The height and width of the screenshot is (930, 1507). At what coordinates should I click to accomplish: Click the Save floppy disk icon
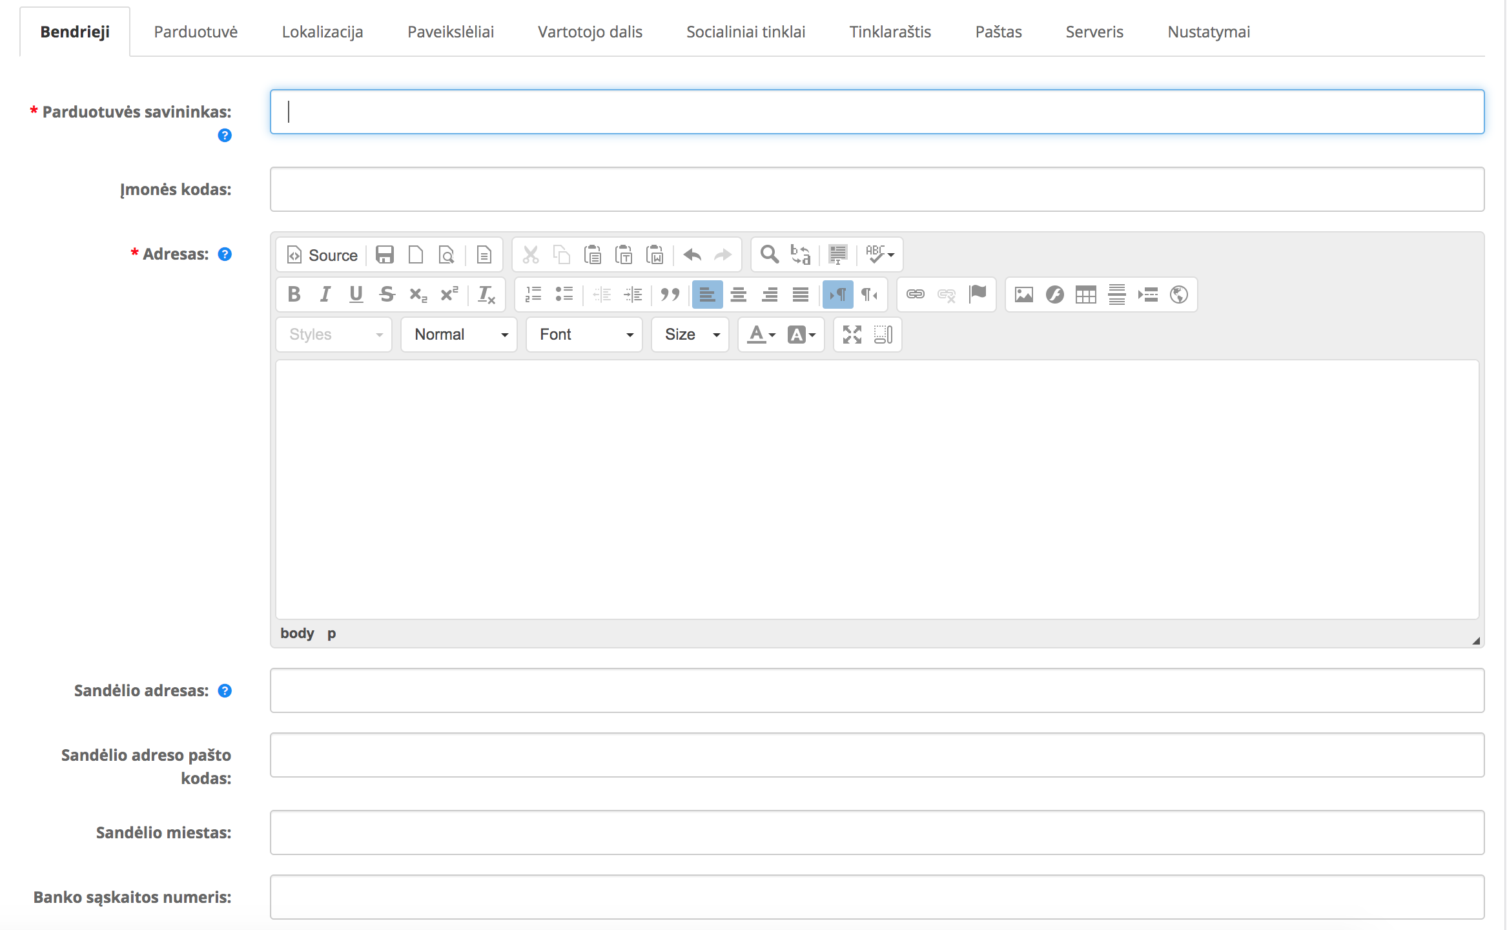click(385, 255)
